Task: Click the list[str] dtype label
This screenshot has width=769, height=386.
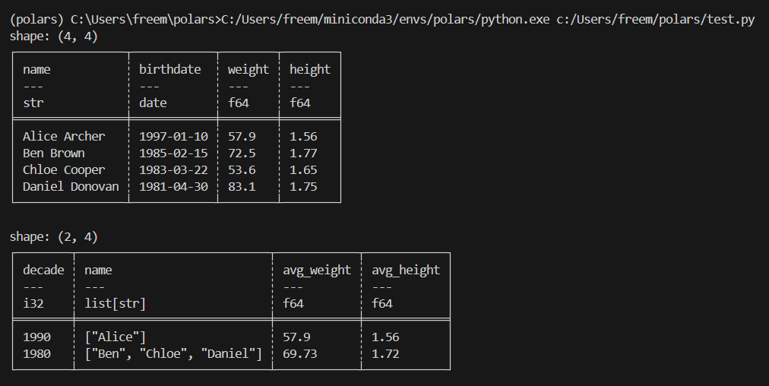Action: tap(115, 304)
